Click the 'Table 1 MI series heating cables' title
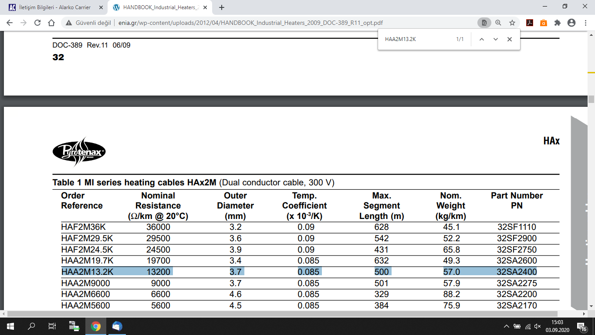The height and width of the screenshot is (335, 595). (x=135, y=182)
